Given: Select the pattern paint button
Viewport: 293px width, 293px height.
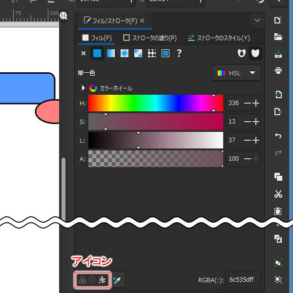Looking at the screenshot, I should (x=152, y=53).
